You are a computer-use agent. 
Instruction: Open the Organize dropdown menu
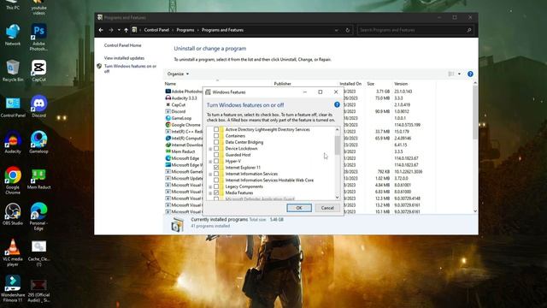(x=178, y=74)
